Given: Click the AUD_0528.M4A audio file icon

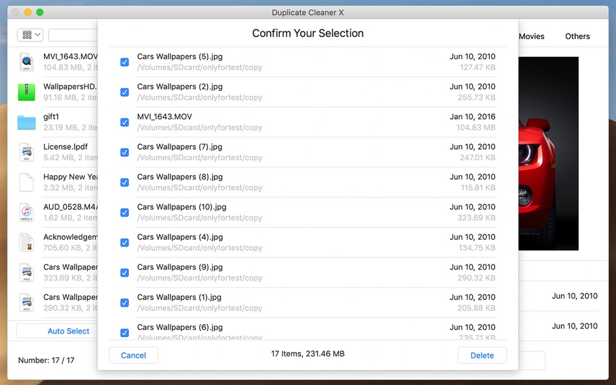Looking at the screenshot, I should [x=27, y=212].
